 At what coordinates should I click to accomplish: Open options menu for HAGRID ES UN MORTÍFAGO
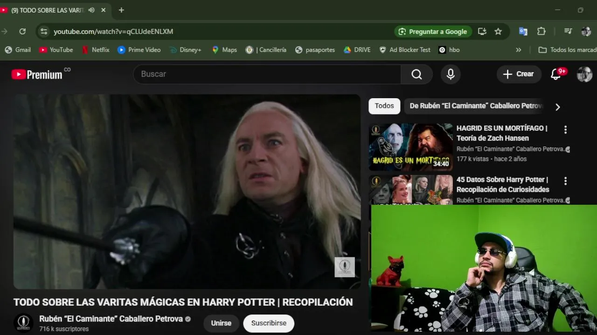[565, 130]
